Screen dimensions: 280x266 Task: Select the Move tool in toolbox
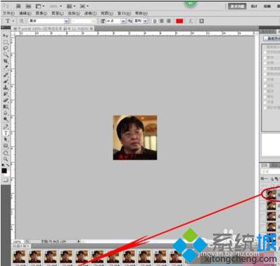click(6, 36)
